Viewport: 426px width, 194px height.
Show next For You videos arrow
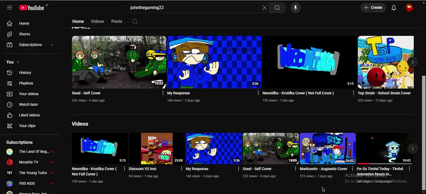(412, 62)
